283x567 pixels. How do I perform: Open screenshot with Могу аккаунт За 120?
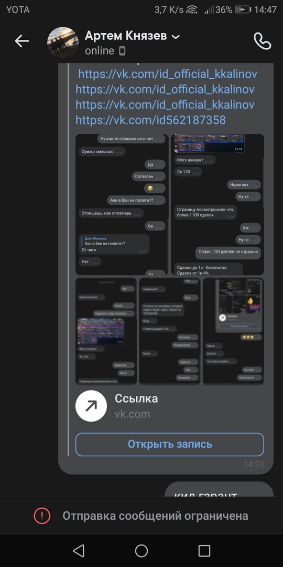click(x=217, y=205)
